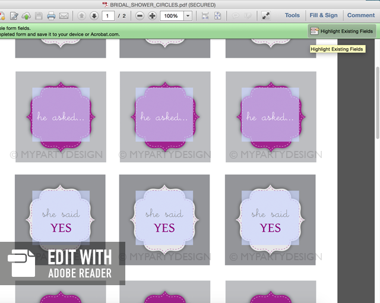
Task: Zoom out using the minus button
Action: click(x=140, y=15)
